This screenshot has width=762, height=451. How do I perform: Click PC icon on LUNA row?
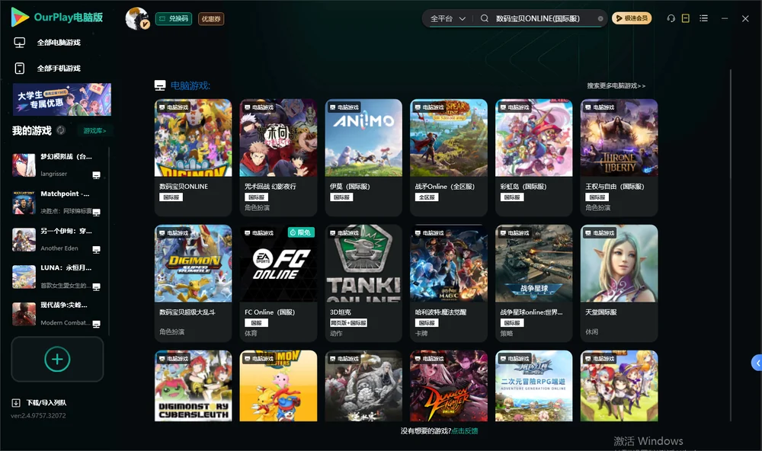96,286
